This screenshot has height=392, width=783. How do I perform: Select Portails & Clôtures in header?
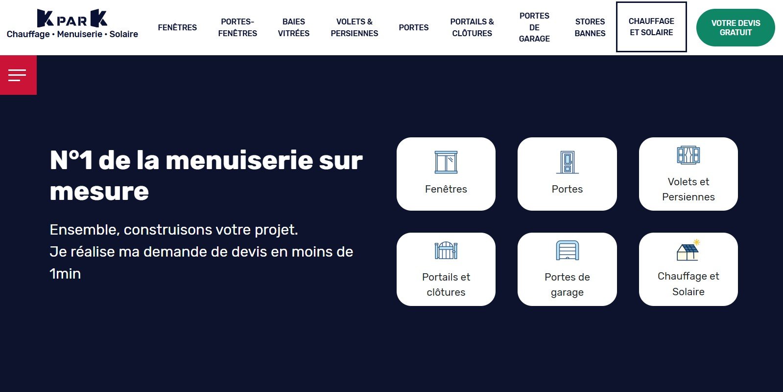click(x=472, y=27)
